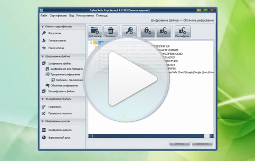Open Проверить подпись item
The width and height of the screenshot is (255, 161).
click(57, 113)
